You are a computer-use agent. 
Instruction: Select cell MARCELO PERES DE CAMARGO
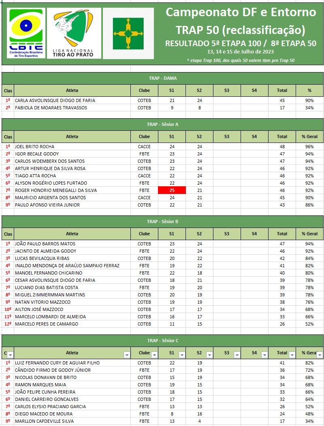(x=72, y=324)
